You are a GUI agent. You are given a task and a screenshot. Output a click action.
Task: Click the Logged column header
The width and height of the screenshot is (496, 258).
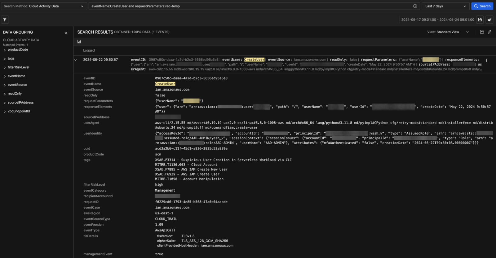(89, 50)
